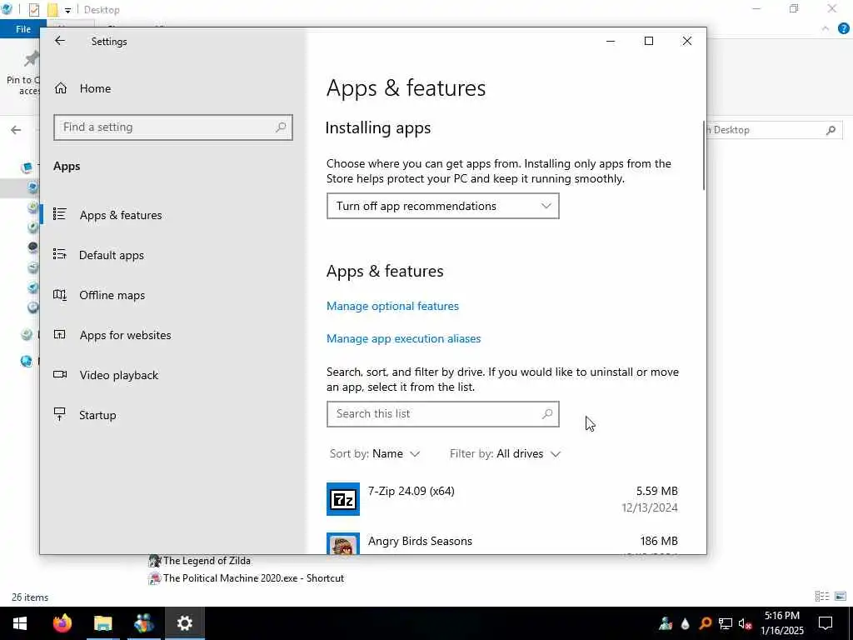
Task: Expand the Turn off app recommendations dropdown
Action: point(443,207)
